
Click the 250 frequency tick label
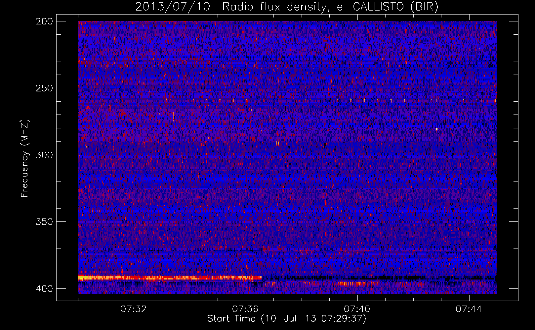[x=44, y=88]
